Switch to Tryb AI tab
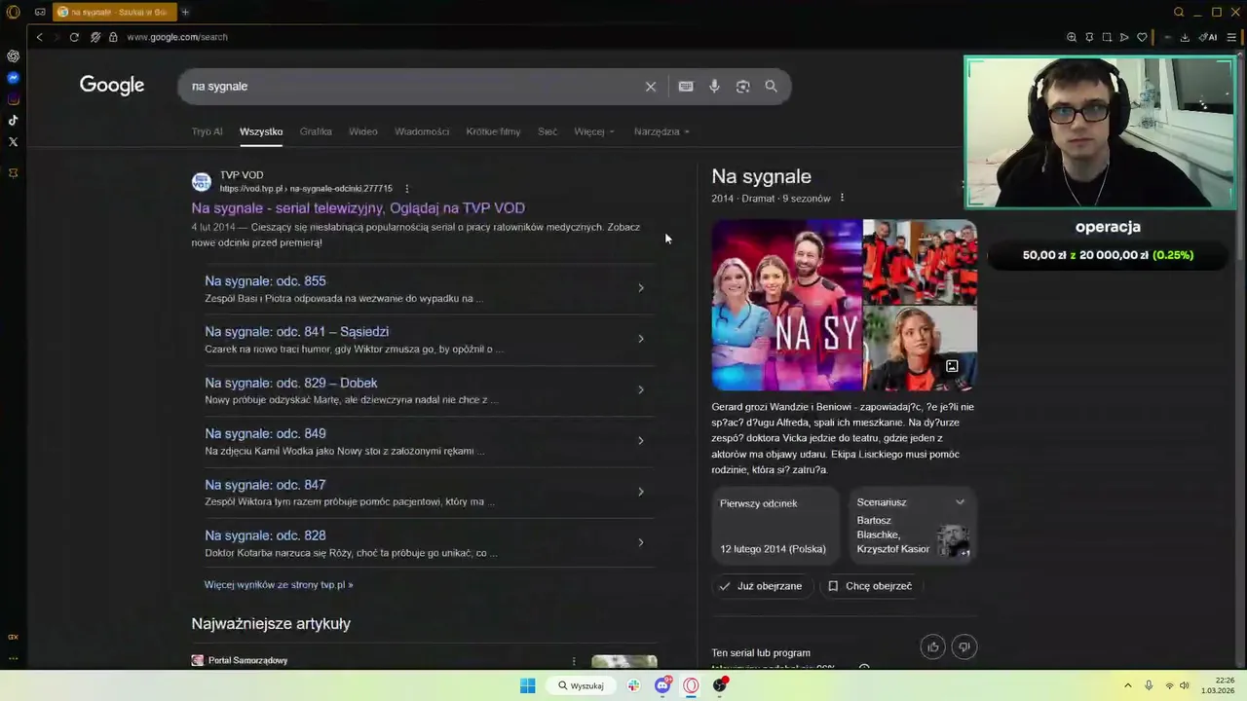This screenshot has height=701, width=1247. [207, 131]
